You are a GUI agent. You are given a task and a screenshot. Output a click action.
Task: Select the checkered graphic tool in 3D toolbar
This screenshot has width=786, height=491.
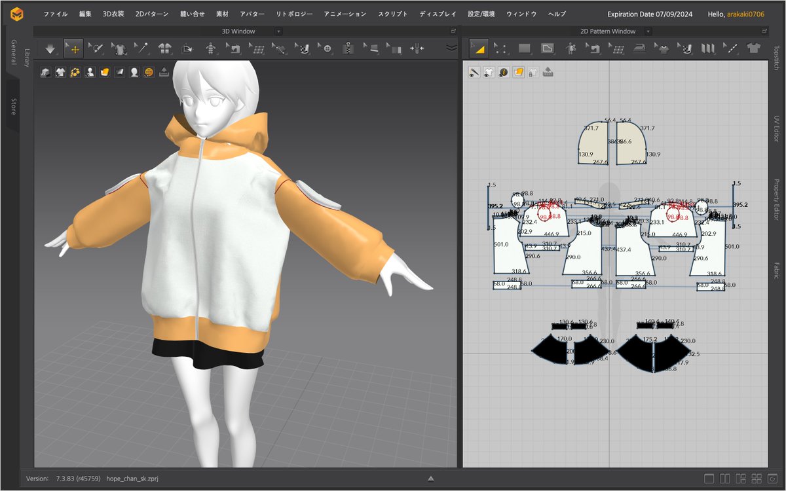(302, 48)
